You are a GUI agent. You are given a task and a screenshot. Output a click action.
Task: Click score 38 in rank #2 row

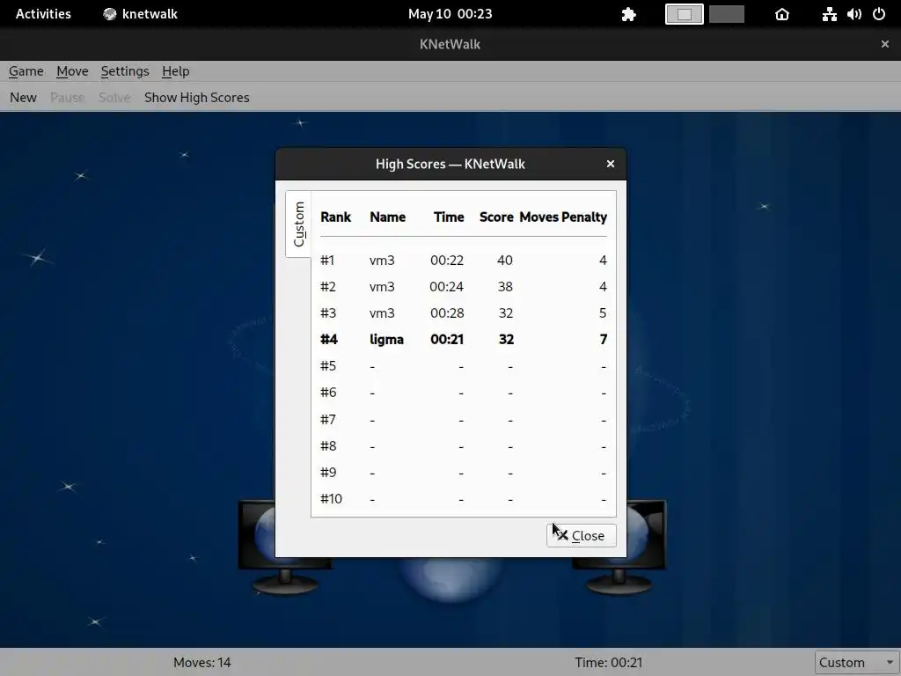[x=505, y=287]
